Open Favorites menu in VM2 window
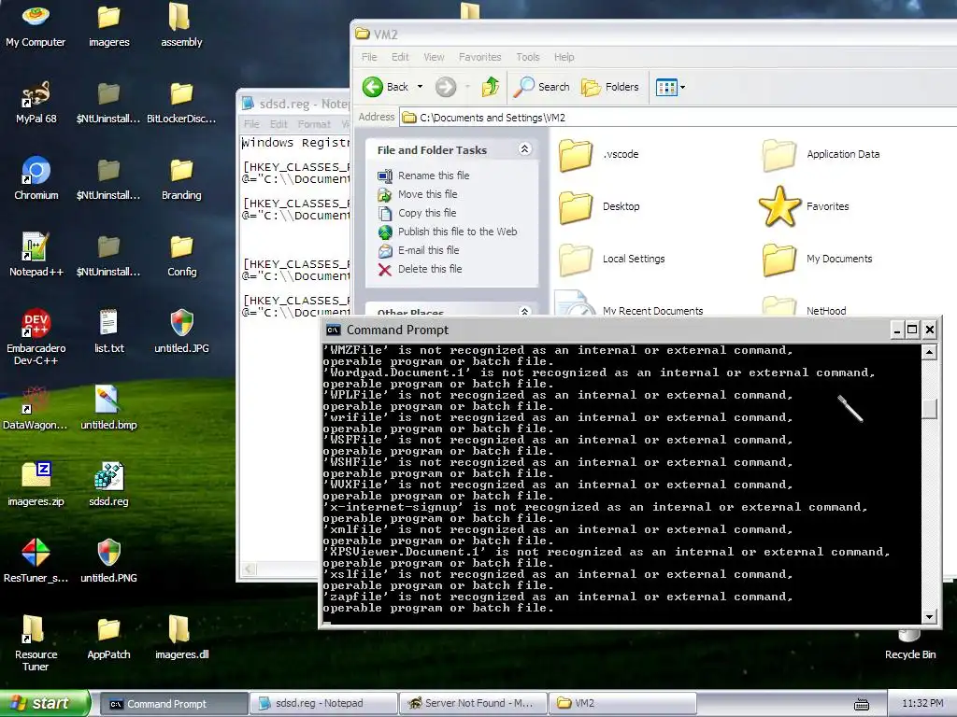The width and height of the screenshot is (957, 717). coord(479,57)
